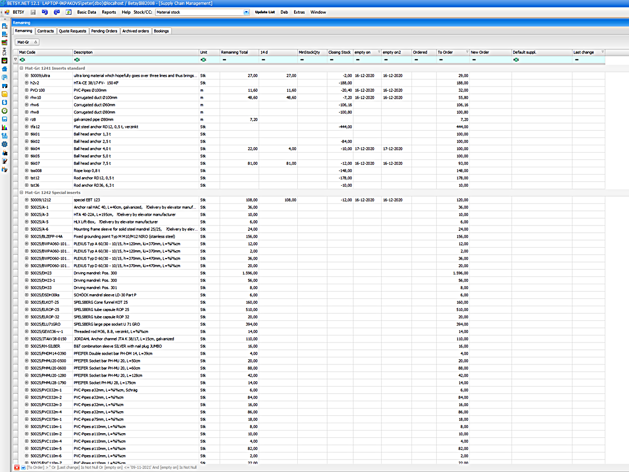Open the Basic Data menu

86,12
